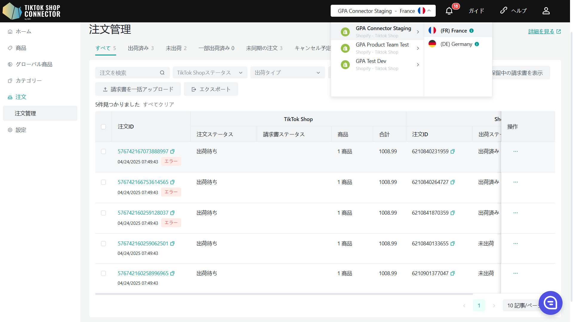Image resolution: width=573 pixels, height=322 pixels.
Task: Open TikTok Shopステータス filter dropdown
Action: (x=210, y=73)
